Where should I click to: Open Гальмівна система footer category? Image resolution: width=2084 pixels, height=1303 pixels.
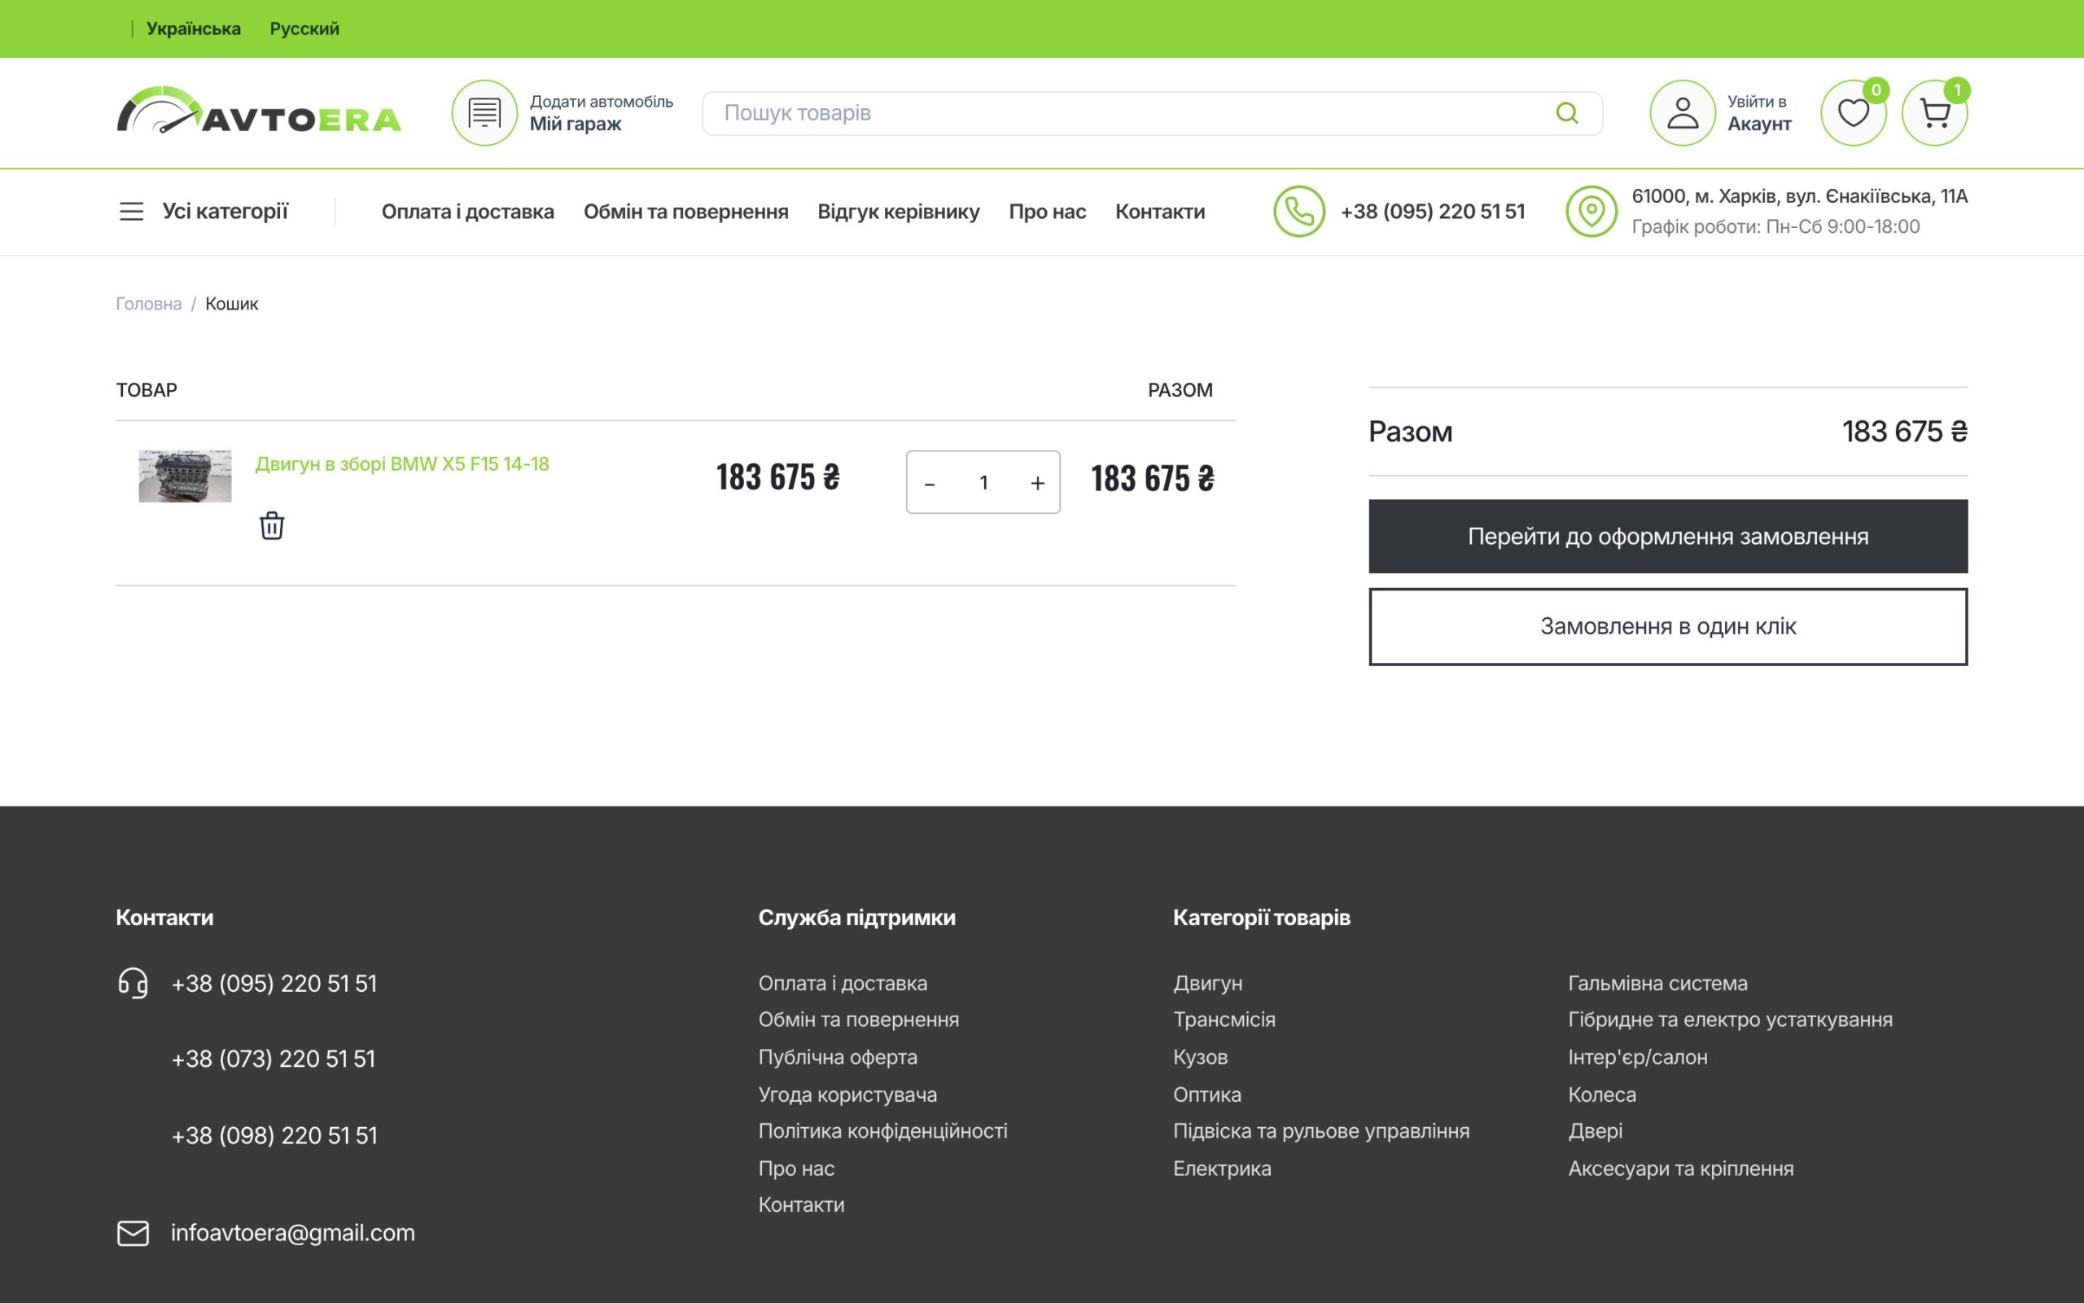(x=1657, y=982)
